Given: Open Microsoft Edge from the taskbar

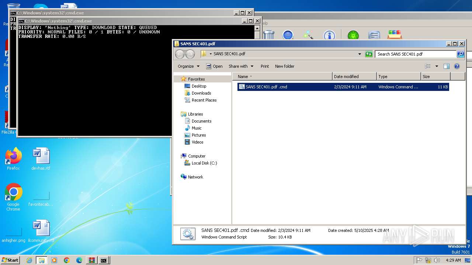Looking at the screenshot, I should point(79,260).
